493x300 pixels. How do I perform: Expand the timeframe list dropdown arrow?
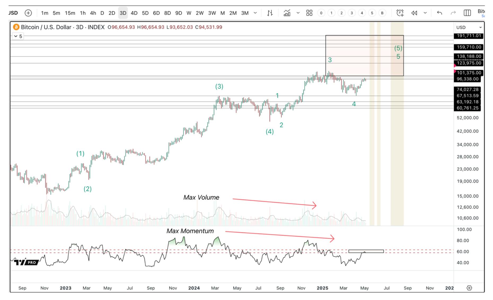click(x=255, y=13)
